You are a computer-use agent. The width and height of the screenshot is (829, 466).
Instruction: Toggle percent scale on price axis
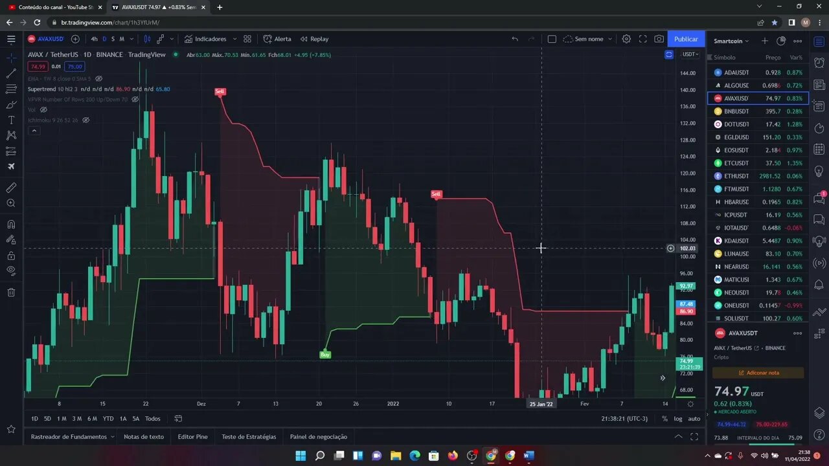pos(664,419)
